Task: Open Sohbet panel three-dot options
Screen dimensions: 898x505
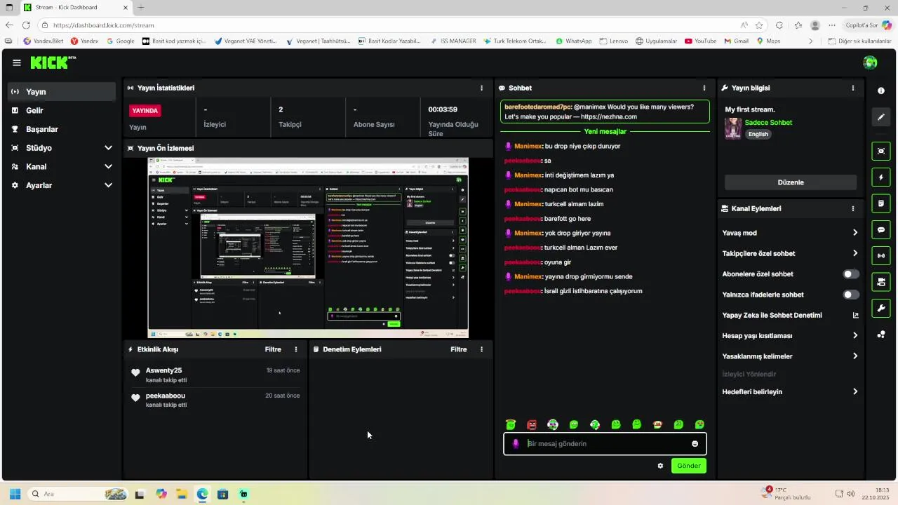Action: pos(704,88)
